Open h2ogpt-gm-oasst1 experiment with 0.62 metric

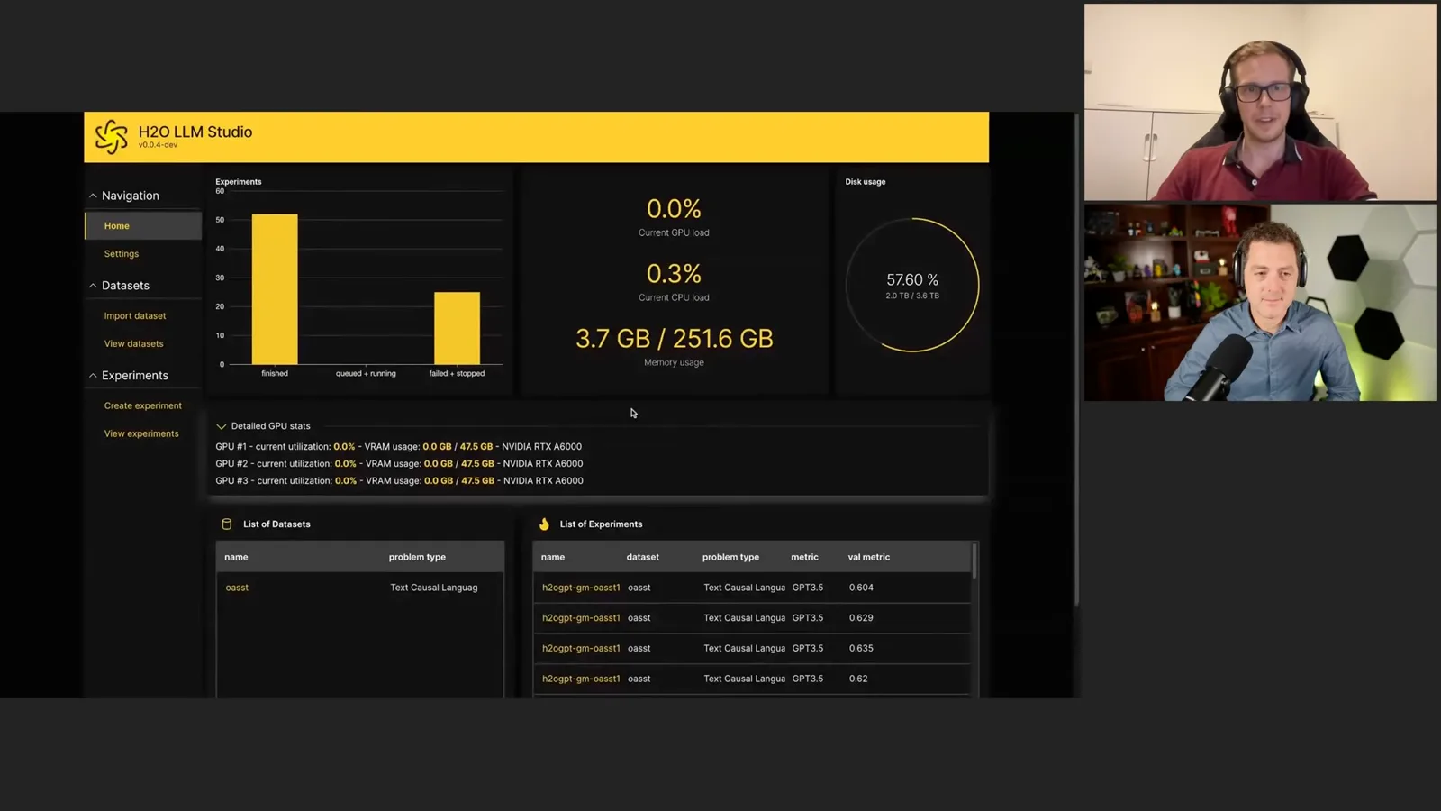coord(581,679)
